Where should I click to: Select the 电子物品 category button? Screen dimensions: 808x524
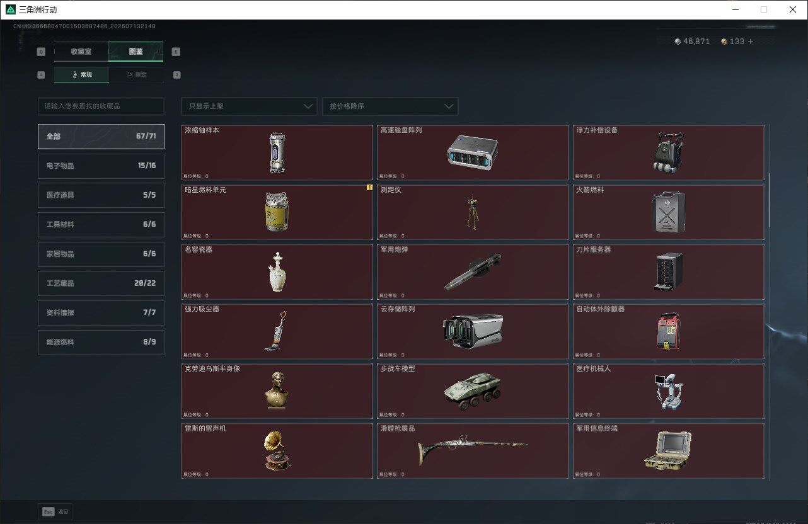point(101,166)
